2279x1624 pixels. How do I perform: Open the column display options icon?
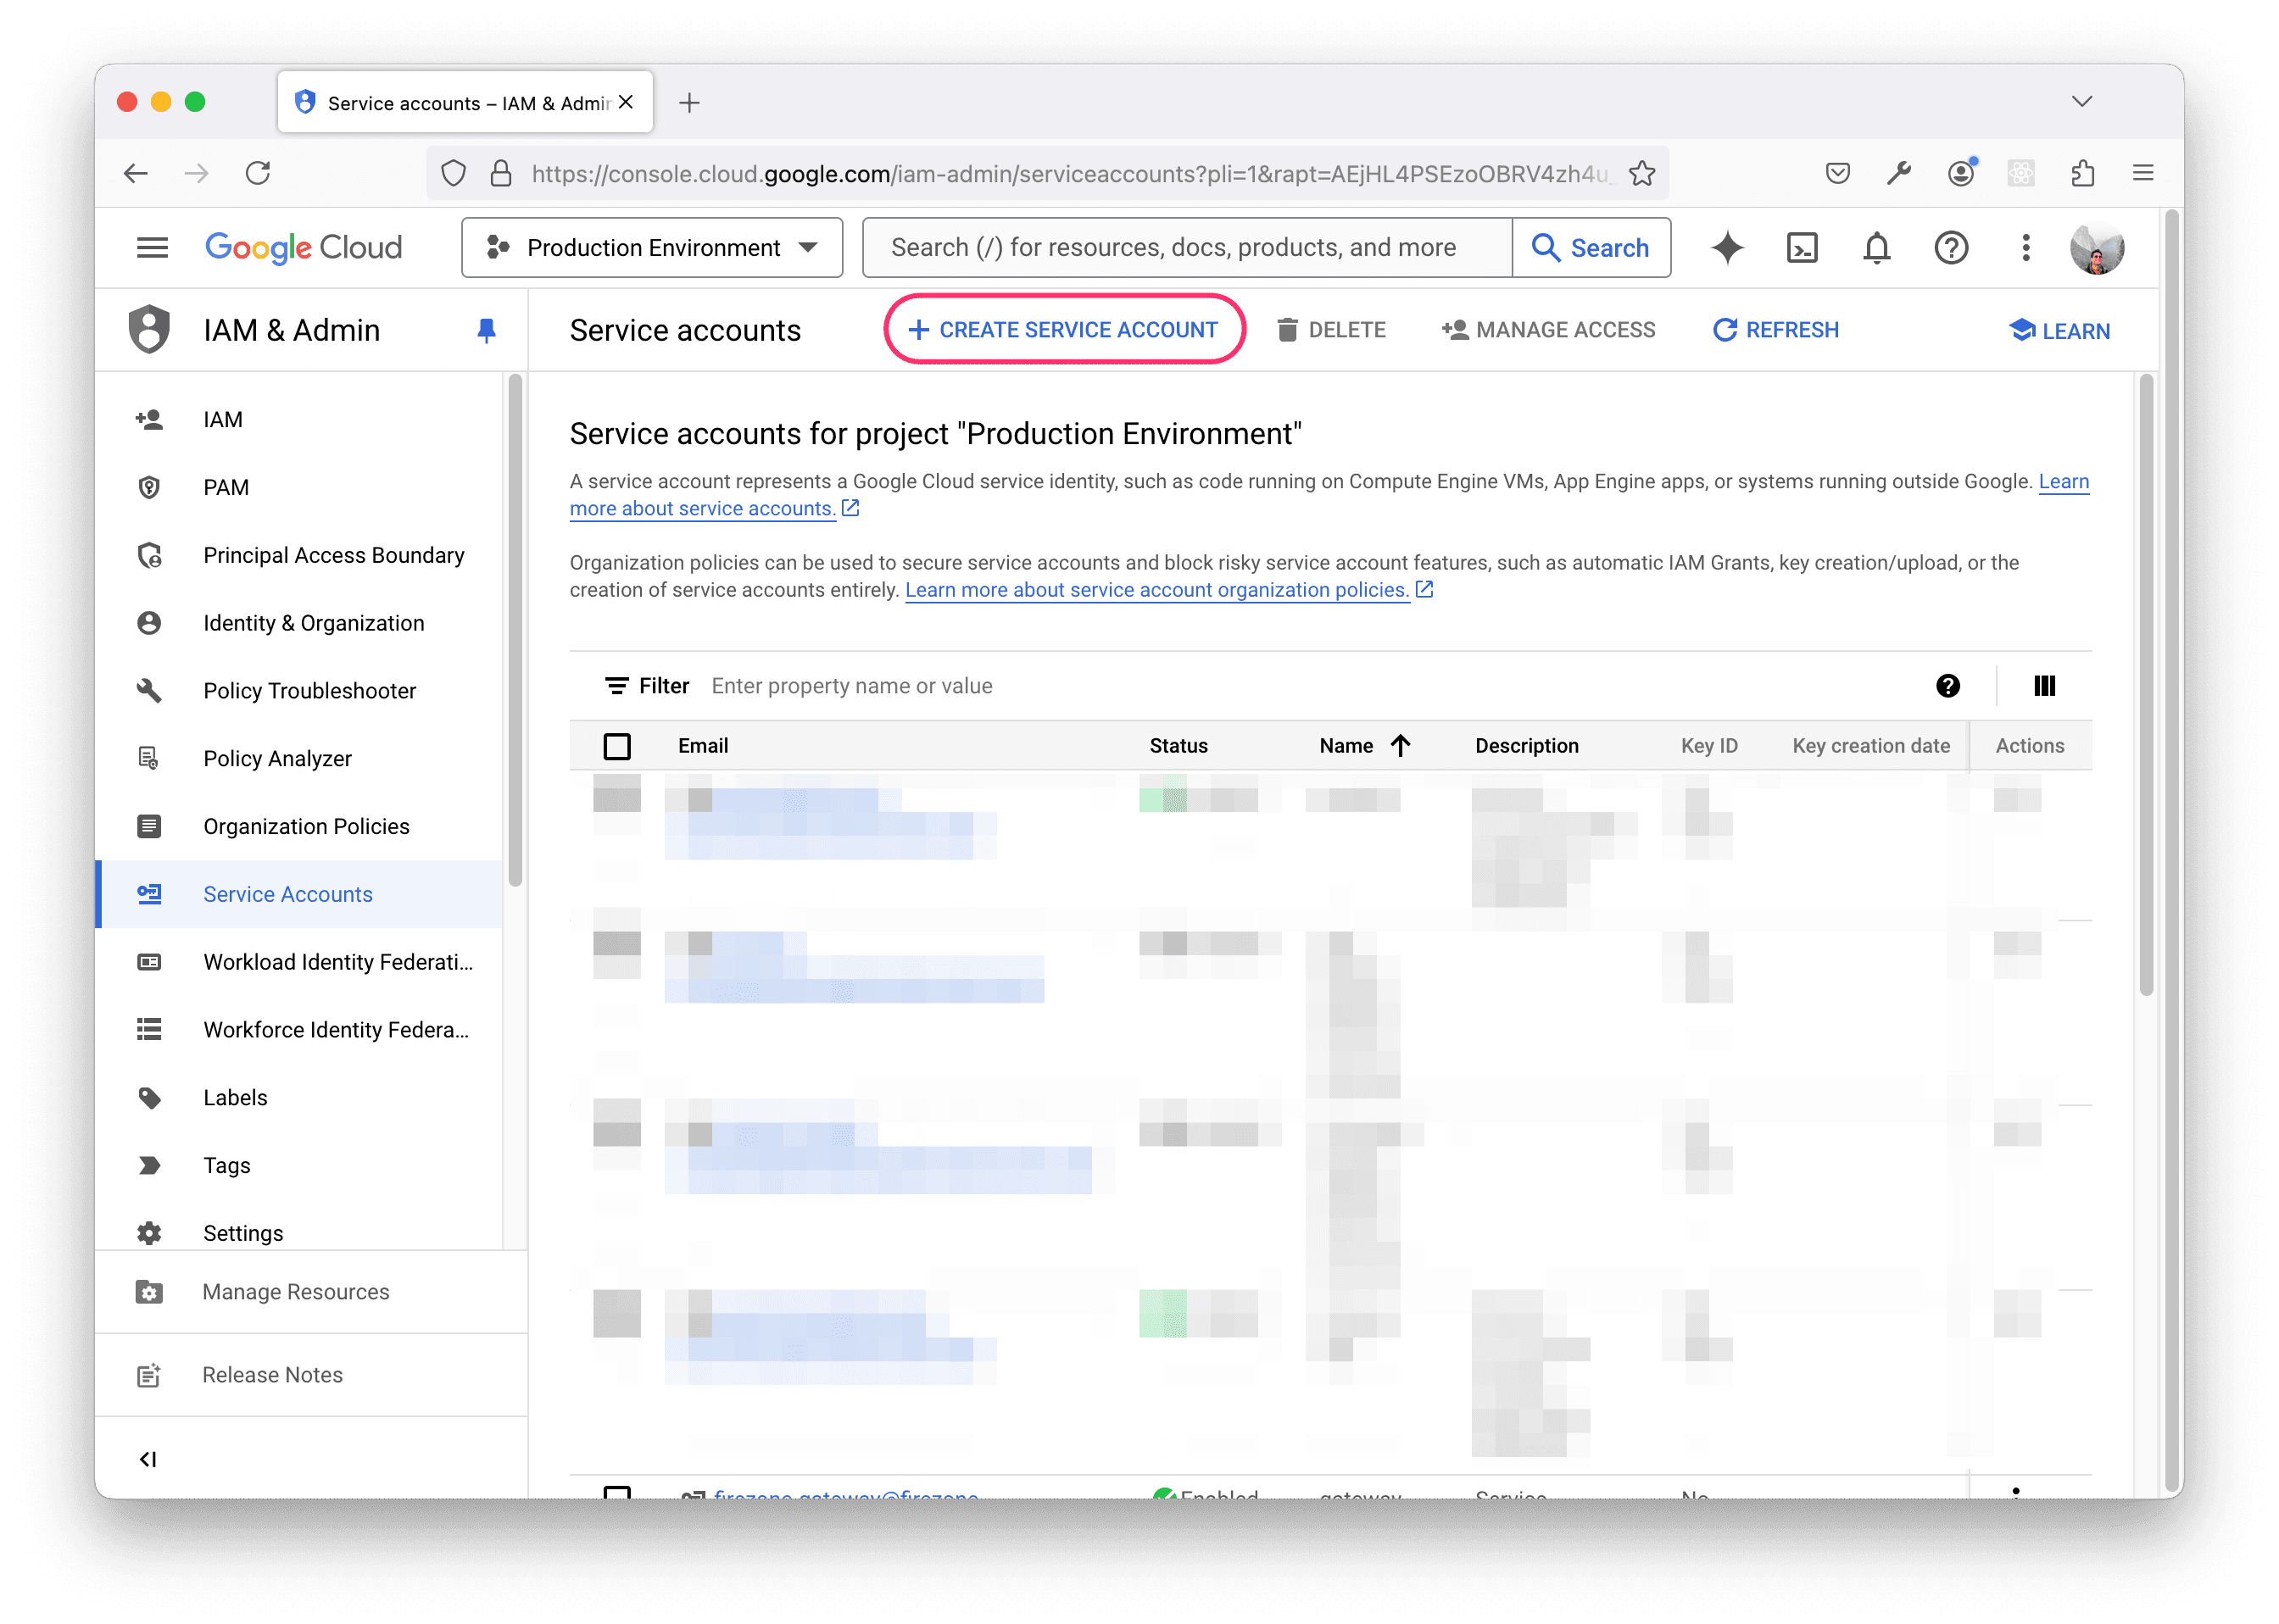[2045, 686]
